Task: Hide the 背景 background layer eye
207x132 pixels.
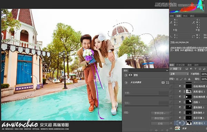Action: point(171,128)
